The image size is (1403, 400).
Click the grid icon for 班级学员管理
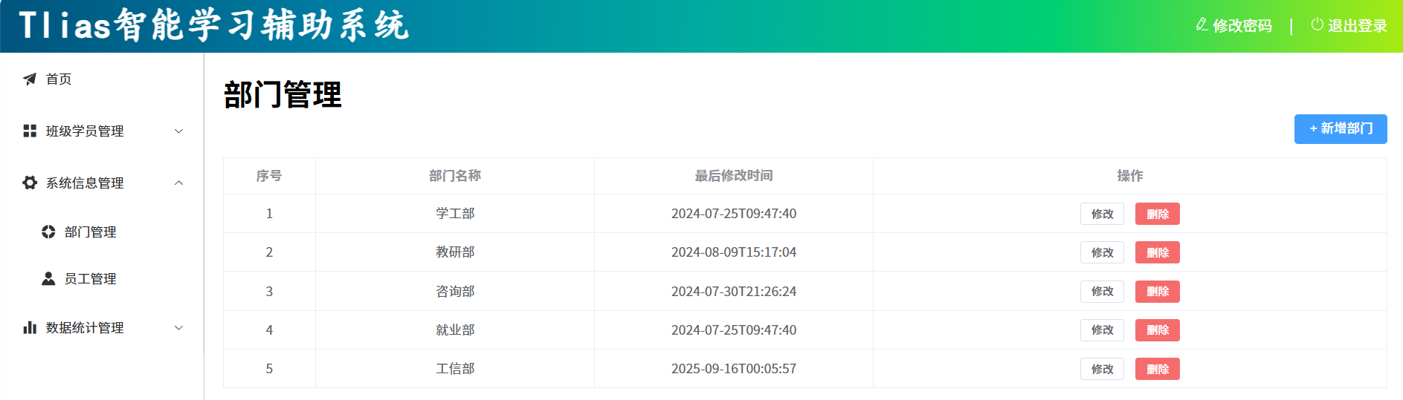pyautogui.click(x=30, y=131)
